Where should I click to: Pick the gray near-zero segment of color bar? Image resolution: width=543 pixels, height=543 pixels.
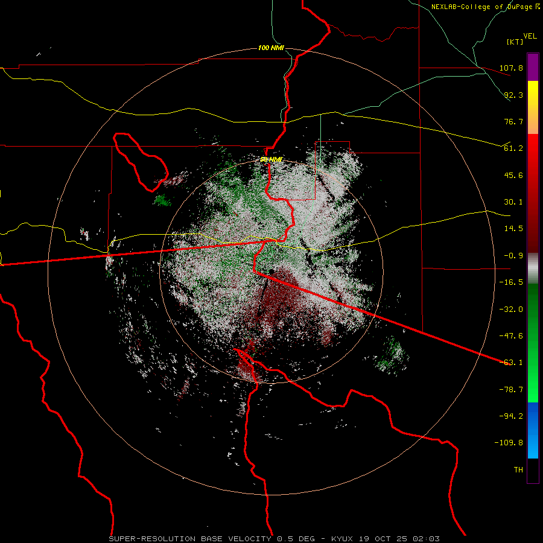[533, 268]
